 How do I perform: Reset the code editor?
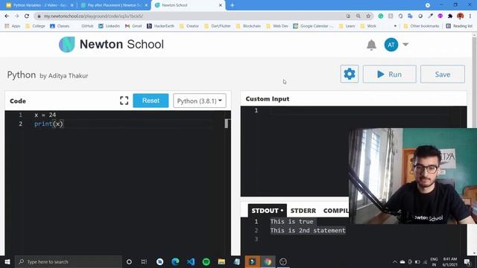[x=151, y=100]
